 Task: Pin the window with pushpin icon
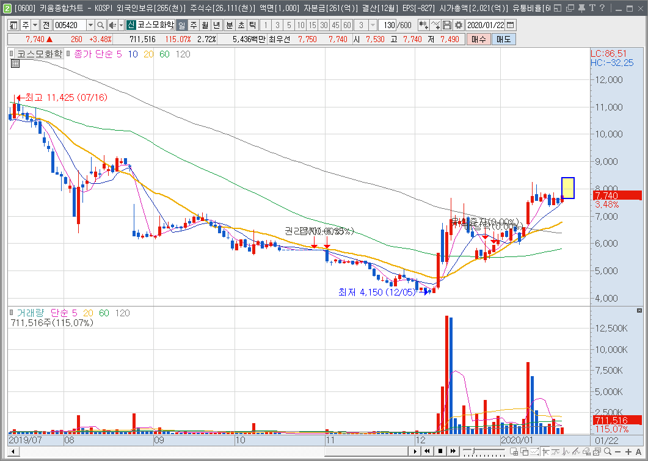(x=582, y=8)
